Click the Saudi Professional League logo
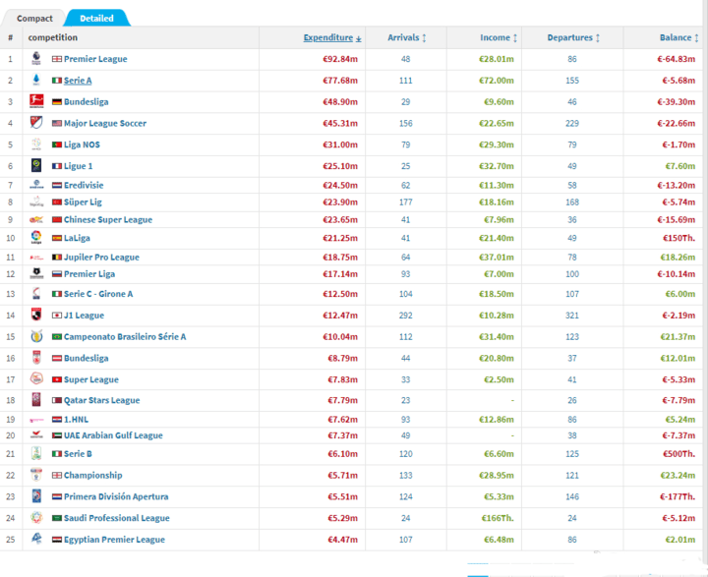This screenshot has height=577, width=708. (x=36, y=517)
